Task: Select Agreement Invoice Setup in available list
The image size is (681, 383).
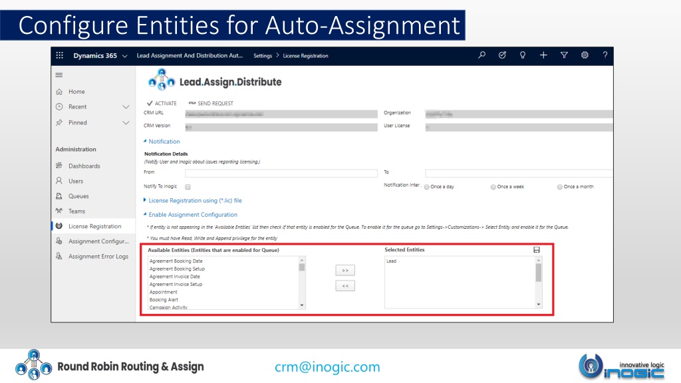Action: [x=176, y=285]
